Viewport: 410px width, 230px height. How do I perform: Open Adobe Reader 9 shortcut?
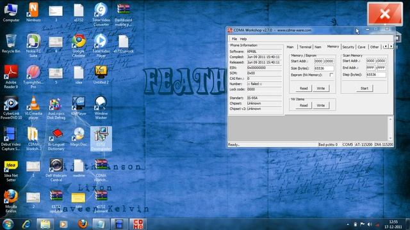coord(11,77)
